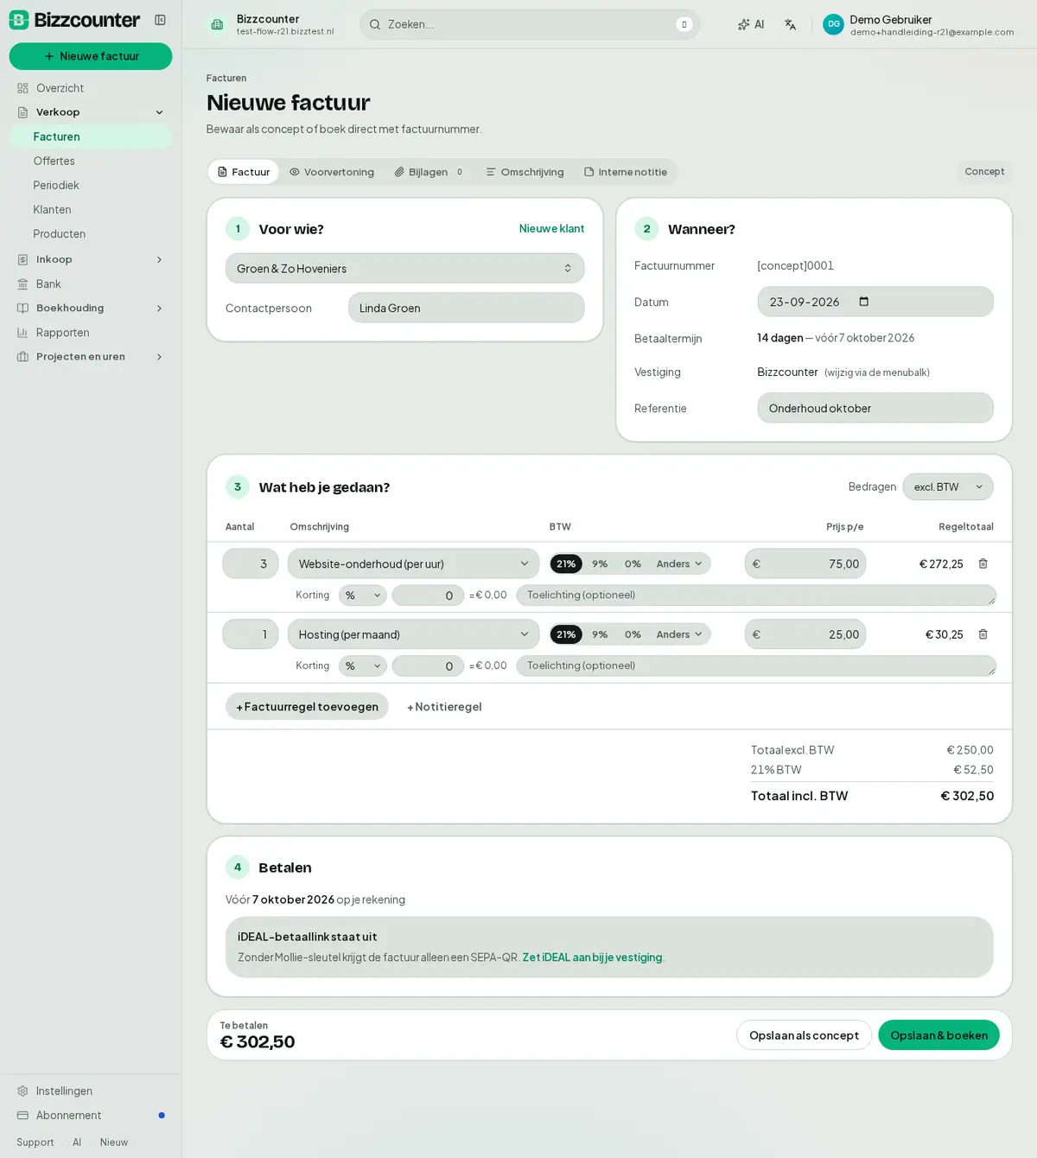Image resolution: width=1037 pixels, height=1158 pixels.
Task: Open the Korting type dropdown on Hosting line
Action: coord(362,666)
